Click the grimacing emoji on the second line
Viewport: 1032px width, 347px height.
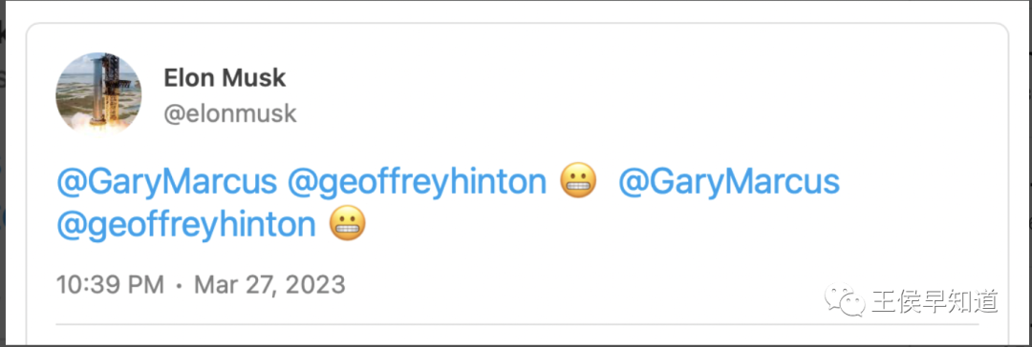coord(347,223)
